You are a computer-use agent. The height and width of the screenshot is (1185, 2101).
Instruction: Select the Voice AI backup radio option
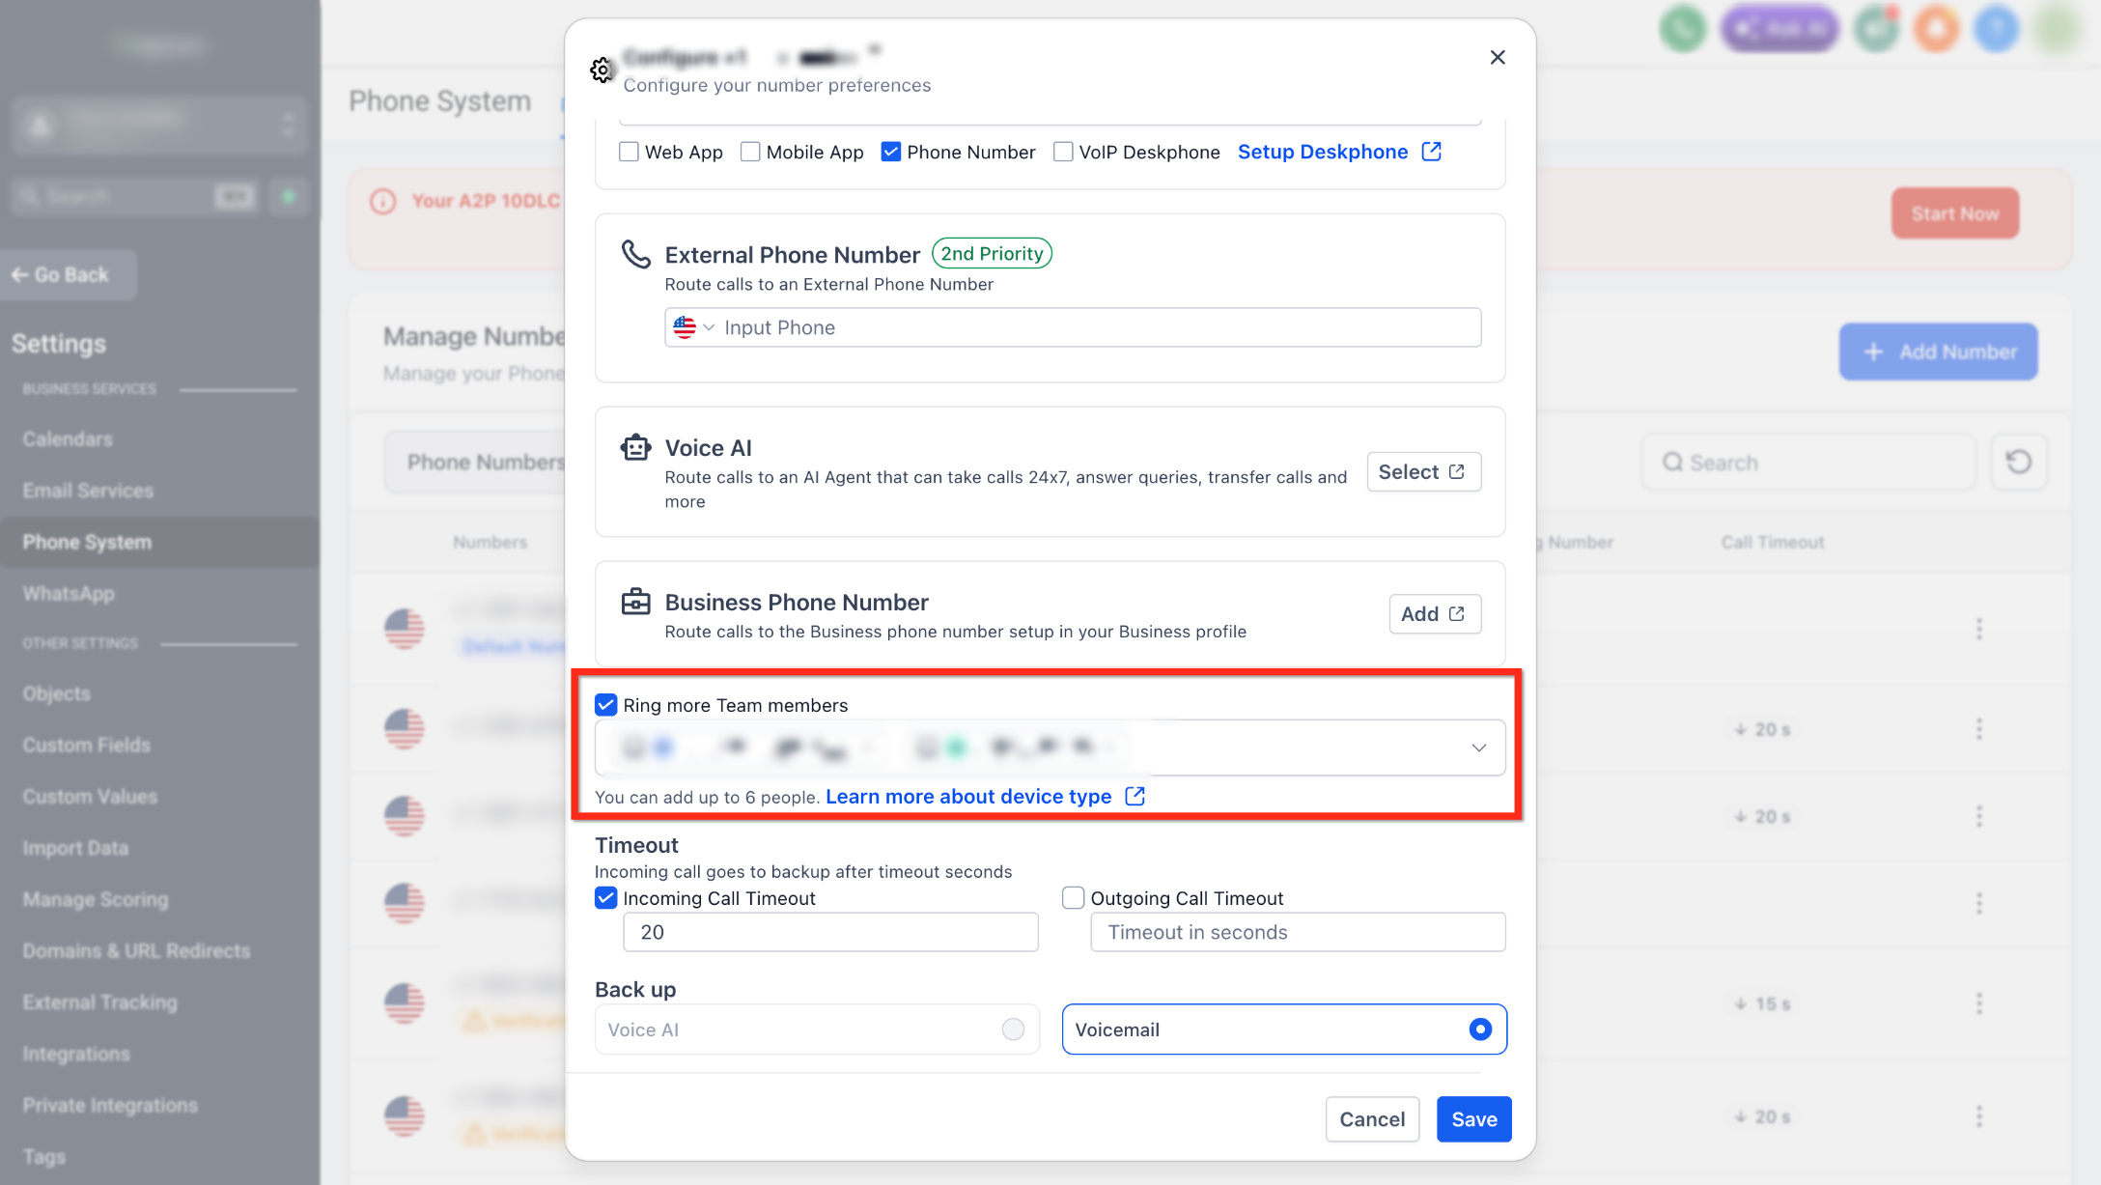tap(1013, 1030)
